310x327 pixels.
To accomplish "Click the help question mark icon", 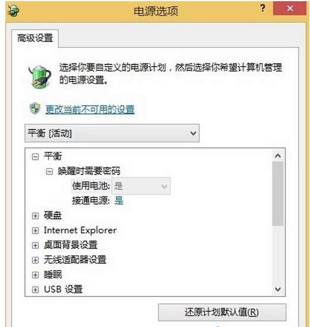I will tap(263, 8).
